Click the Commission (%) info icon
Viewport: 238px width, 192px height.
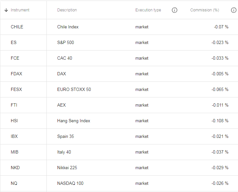tap(234, 10)
